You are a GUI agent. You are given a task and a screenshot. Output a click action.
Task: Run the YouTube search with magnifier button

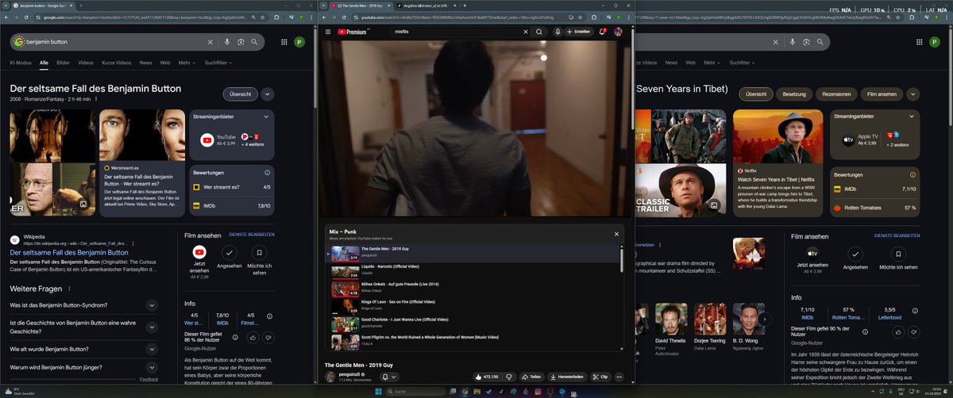coord(539,32)
